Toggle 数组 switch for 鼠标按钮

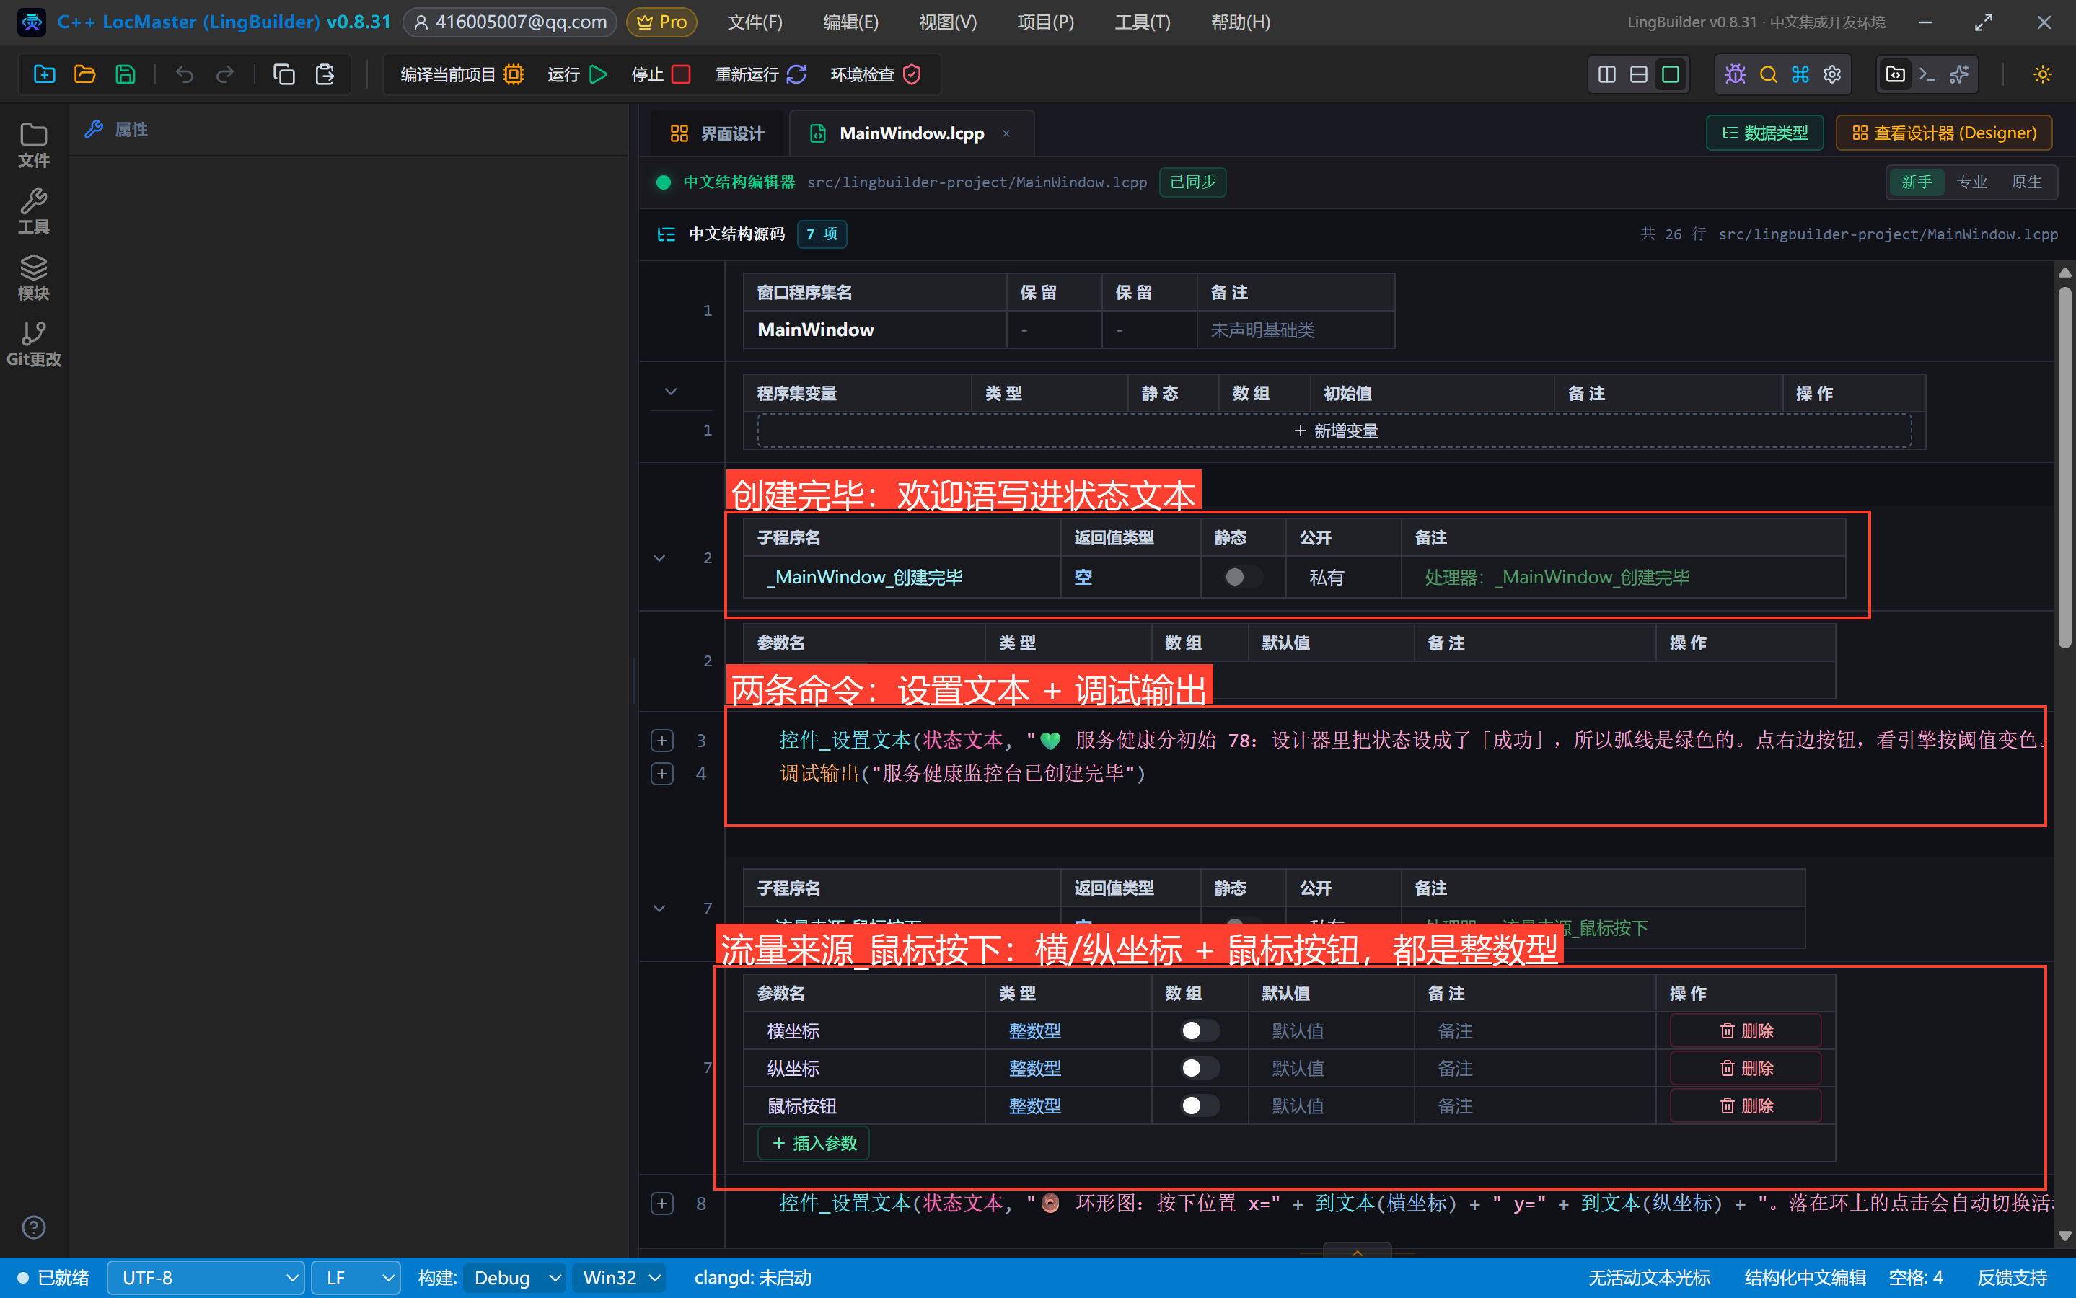click(x=1200, y=1105)
